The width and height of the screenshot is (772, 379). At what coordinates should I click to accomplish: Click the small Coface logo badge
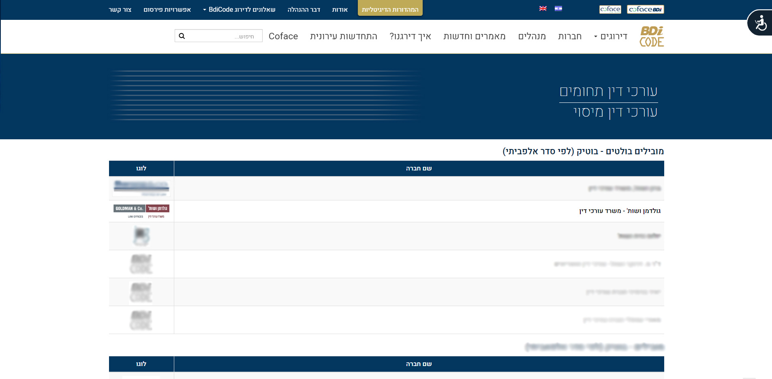click(x=610, y=9)
